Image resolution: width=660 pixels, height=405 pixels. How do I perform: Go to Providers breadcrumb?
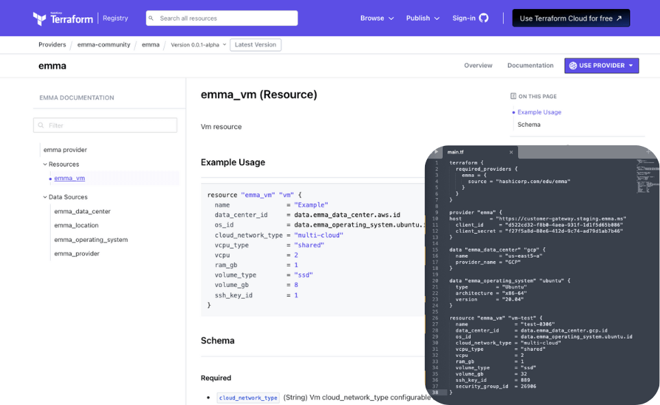coord(52,45)
